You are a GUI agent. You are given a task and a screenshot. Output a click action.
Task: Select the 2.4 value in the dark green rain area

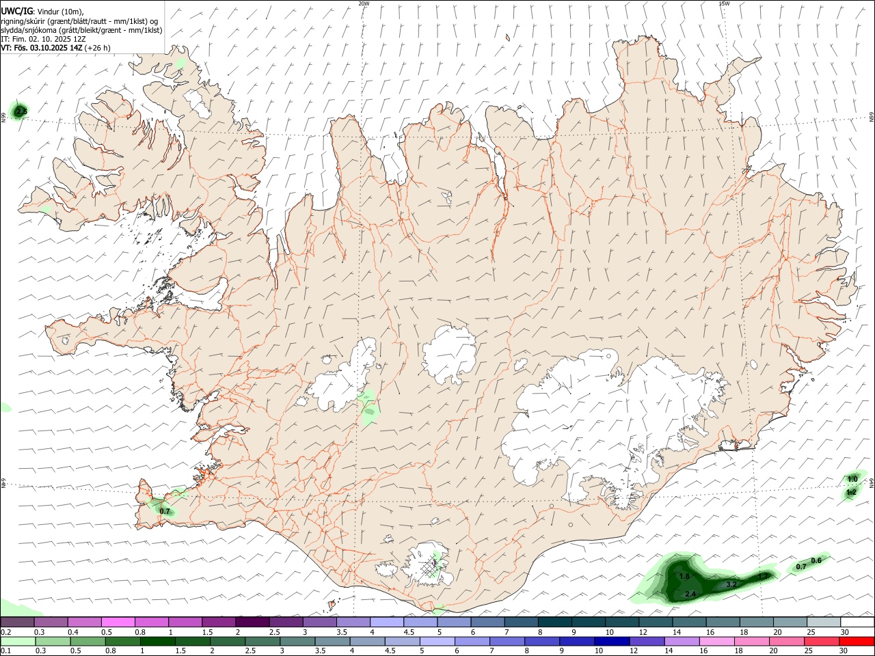[690, 594]
